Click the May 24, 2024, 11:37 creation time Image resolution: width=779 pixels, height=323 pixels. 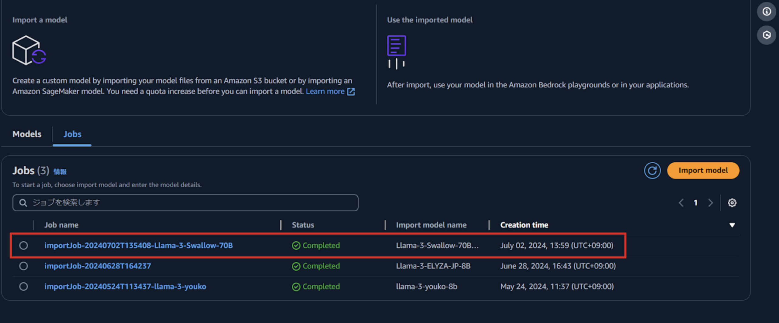[x=557, y=287]
